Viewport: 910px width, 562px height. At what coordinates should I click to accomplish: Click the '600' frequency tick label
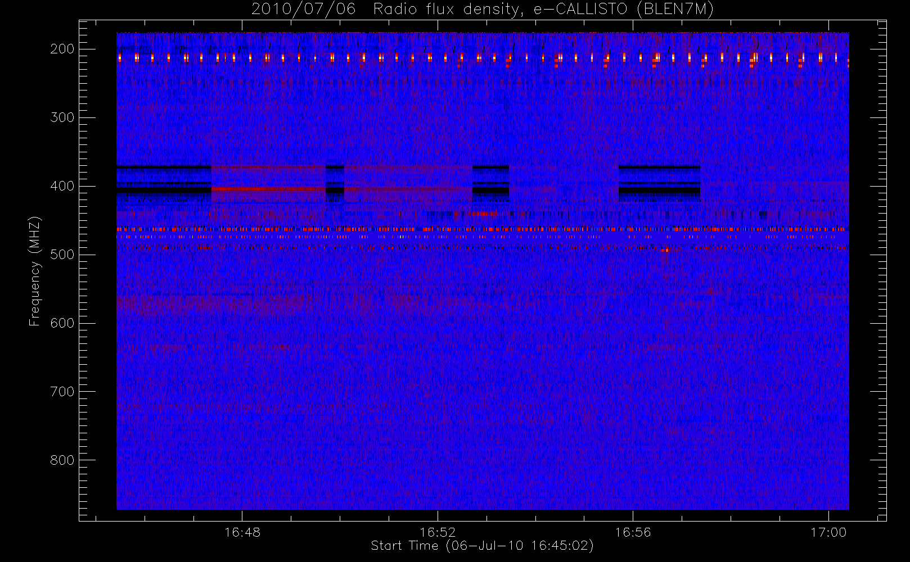pos(62,323)
